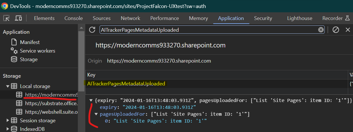Open Storage under the Application section
The width and height of the screenshot is (353, 132).
tap(29, 59)
